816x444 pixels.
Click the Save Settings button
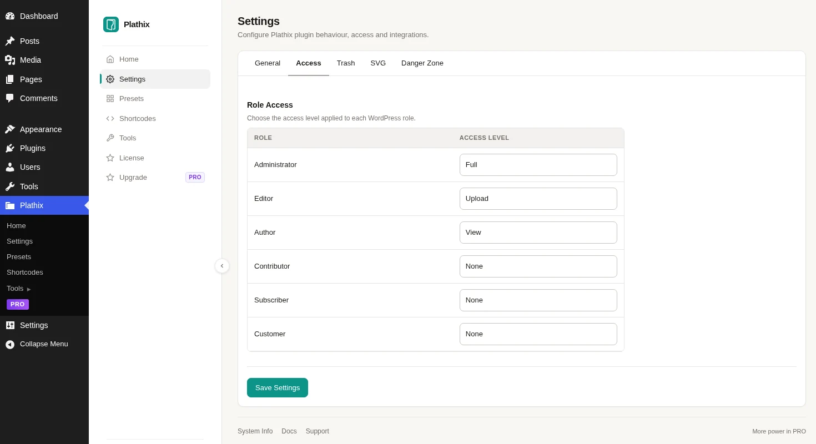click(x=278, y=388)
